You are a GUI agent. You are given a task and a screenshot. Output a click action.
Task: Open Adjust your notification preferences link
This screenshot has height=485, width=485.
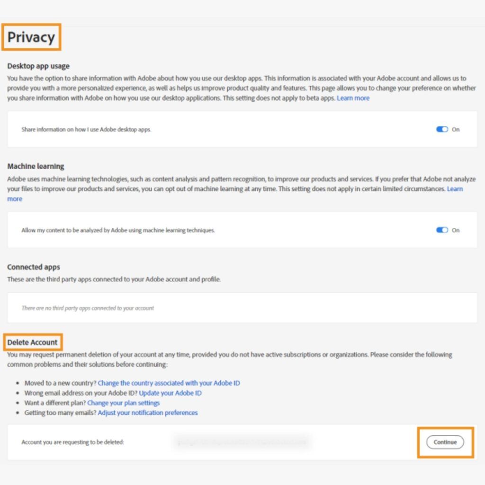[x=148, y=413]
